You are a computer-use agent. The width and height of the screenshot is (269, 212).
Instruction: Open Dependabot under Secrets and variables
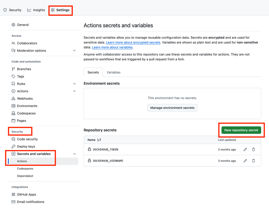point(25,176)
